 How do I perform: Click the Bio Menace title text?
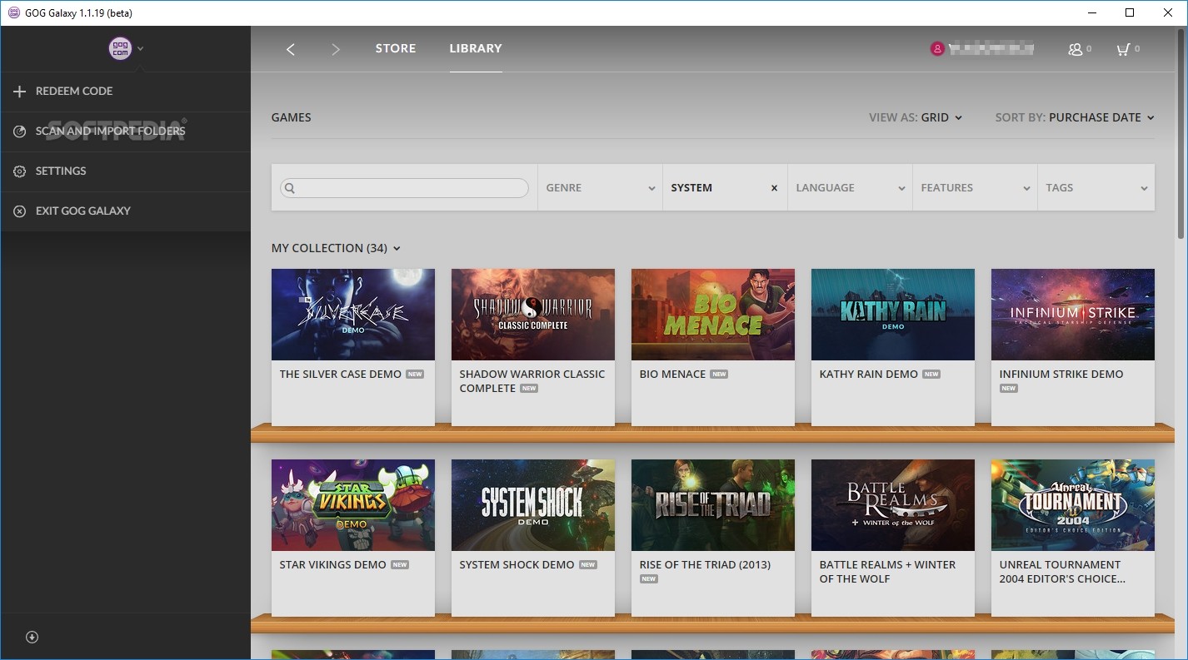(x=672, y=375)
